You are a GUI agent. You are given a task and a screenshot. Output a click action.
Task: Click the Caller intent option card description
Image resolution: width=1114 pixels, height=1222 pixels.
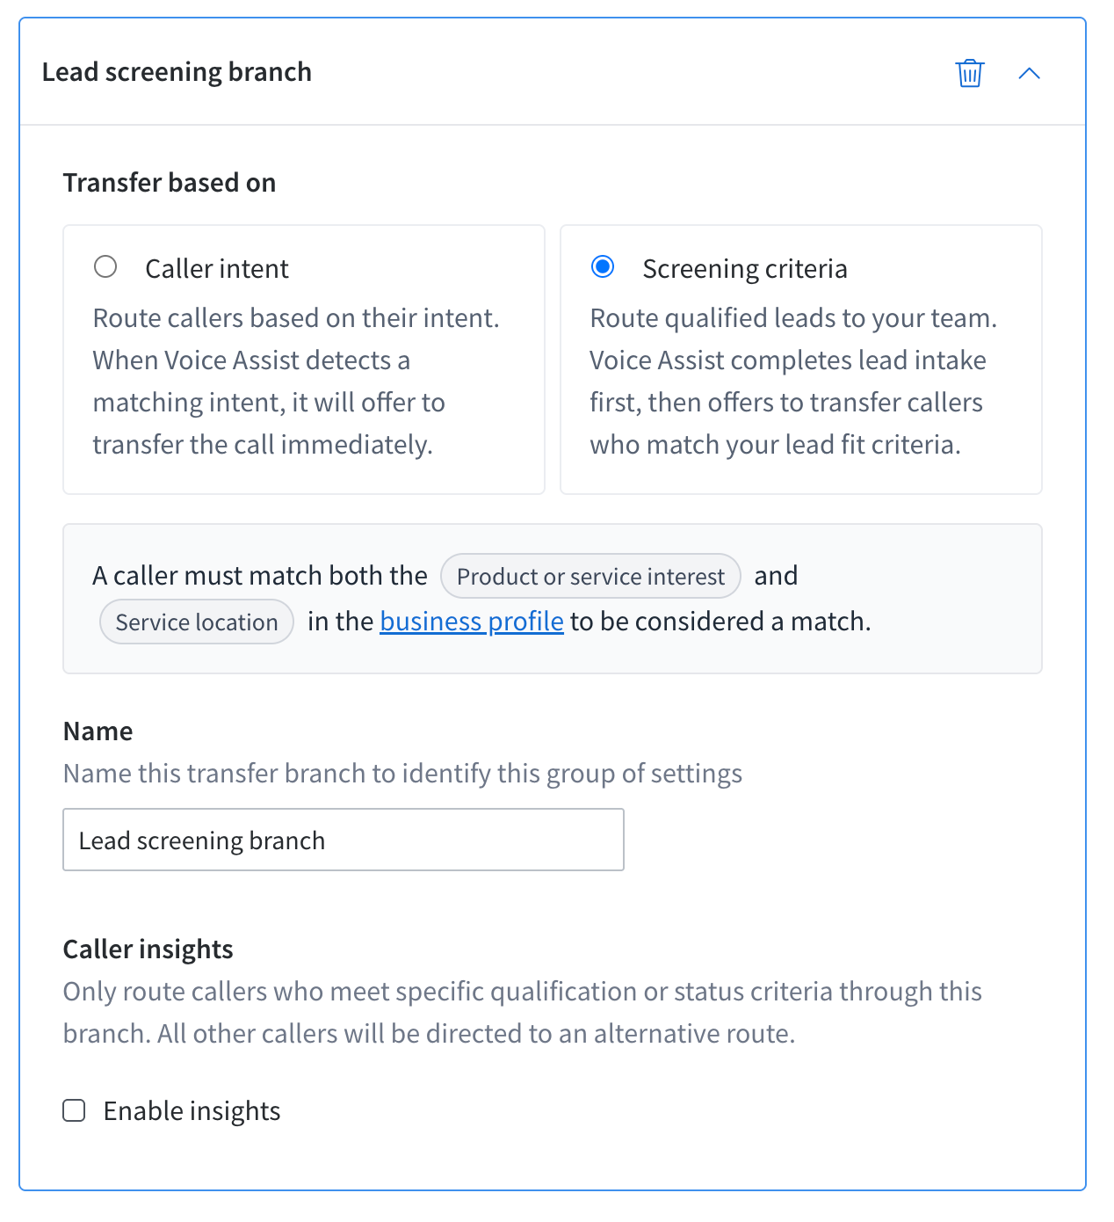[296, 381]
